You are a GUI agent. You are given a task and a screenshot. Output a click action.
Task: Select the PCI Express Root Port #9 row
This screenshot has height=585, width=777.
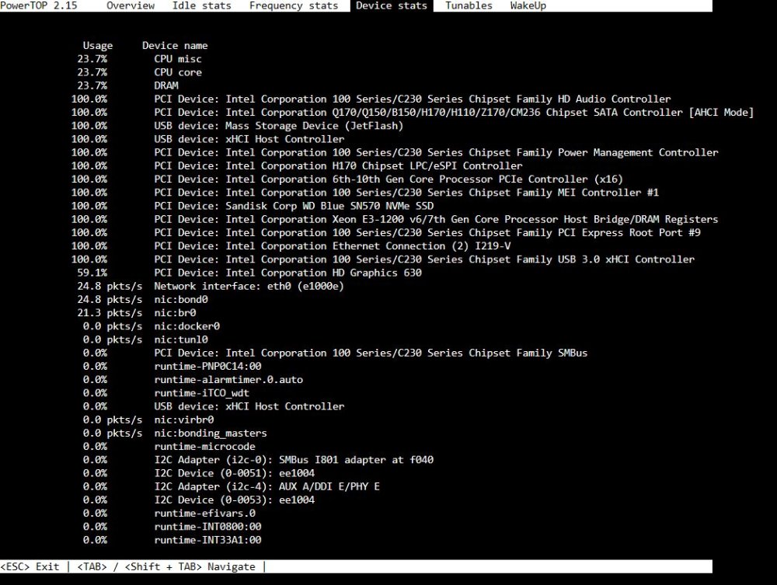[x=386, y=233]
